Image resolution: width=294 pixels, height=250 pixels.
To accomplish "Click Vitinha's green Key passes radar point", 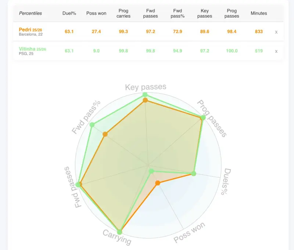I will pyautogui.click(x=145, y=95).
